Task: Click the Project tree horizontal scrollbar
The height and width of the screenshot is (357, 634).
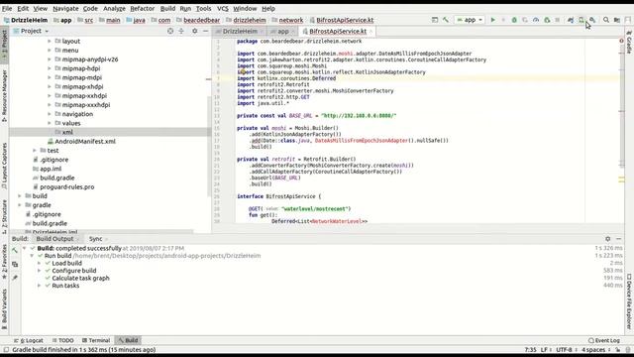Action: 101,232
